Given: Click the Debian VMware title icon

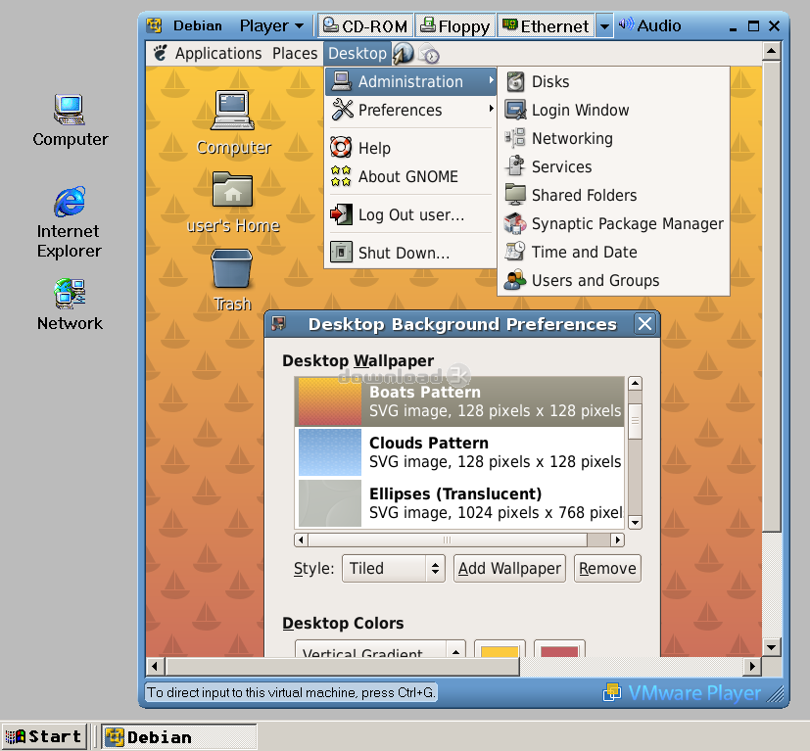Looking at the screenshot, I should [154, 25].
